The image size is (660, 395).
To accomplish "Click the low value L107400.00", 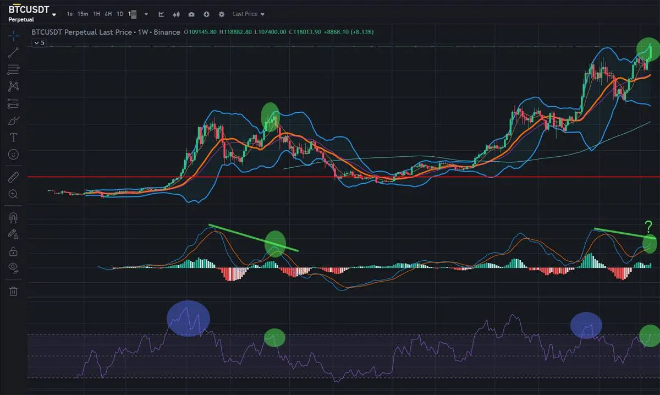I will click(271, 32).
